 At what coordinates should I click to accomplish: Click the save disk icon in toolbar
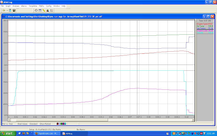(x=14, y=11)
